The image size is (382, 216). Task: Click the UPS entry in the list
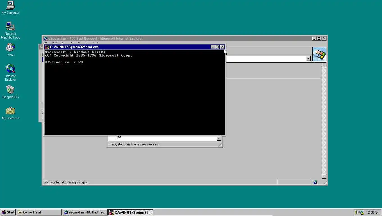tap(119, 138)
